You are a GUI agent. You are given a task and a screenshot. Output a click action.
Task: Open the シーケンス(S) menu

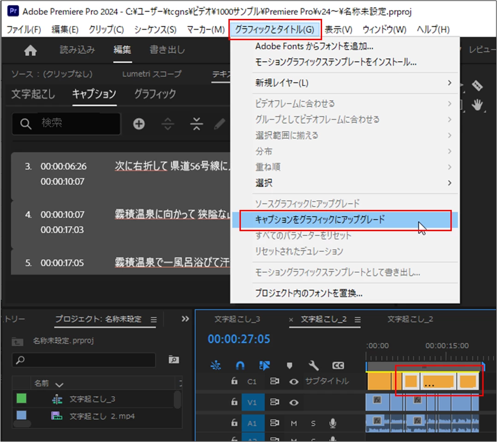coord(156,30)
